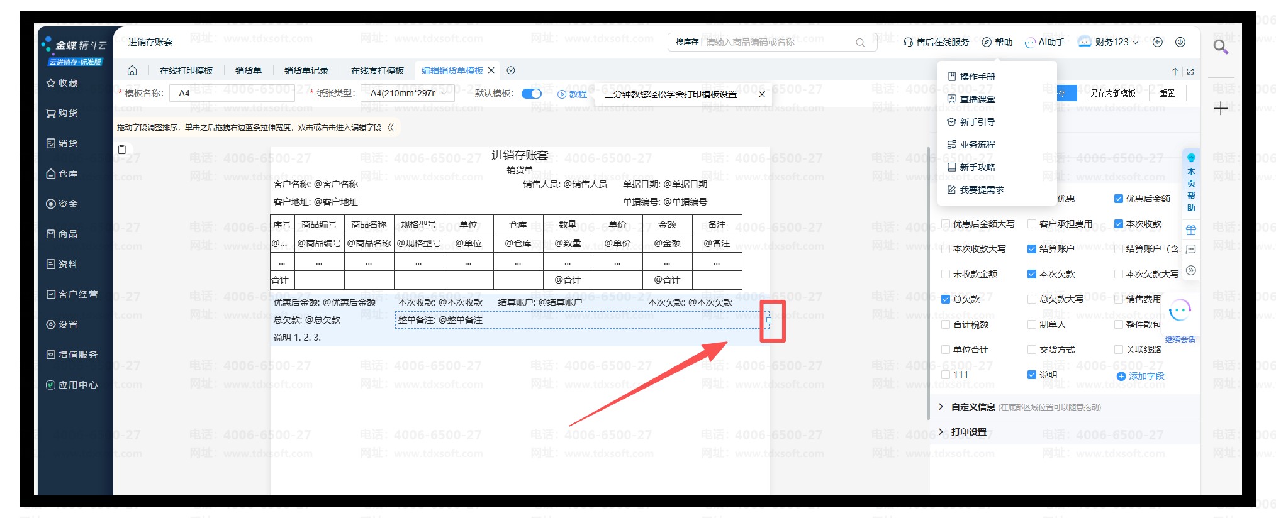Expand the 自定义信息 section

972,407
